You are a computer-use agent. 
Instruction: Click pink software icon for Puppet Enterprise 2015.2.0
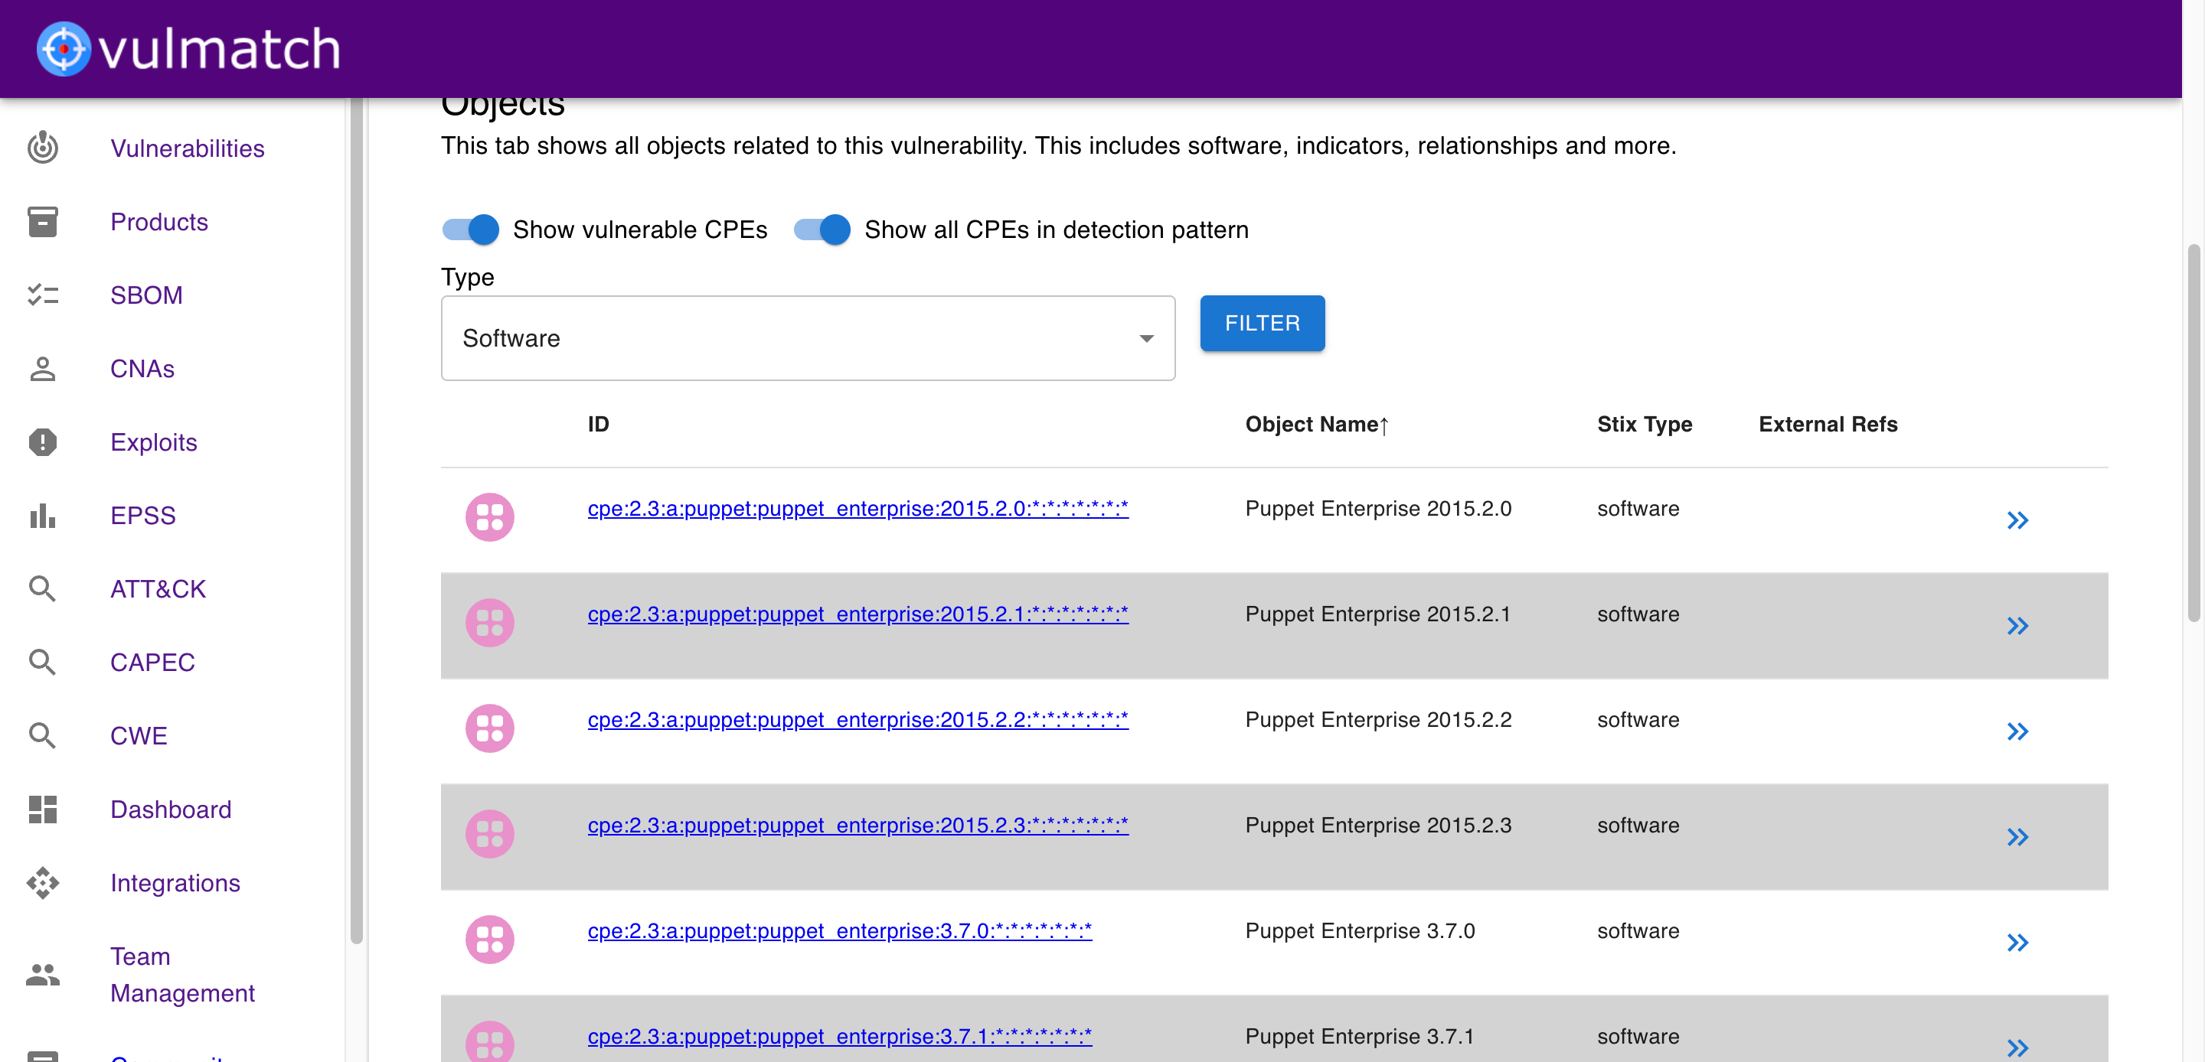point(490,517)
